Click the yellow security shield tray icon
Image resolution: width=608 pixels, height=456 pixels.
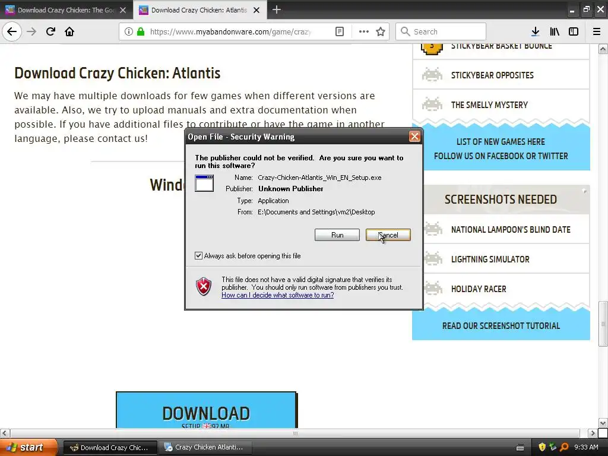tap(542, 448)
